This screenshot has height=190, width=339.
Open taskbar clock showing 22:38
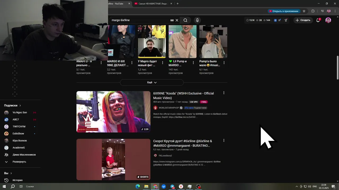click(324, 187)
